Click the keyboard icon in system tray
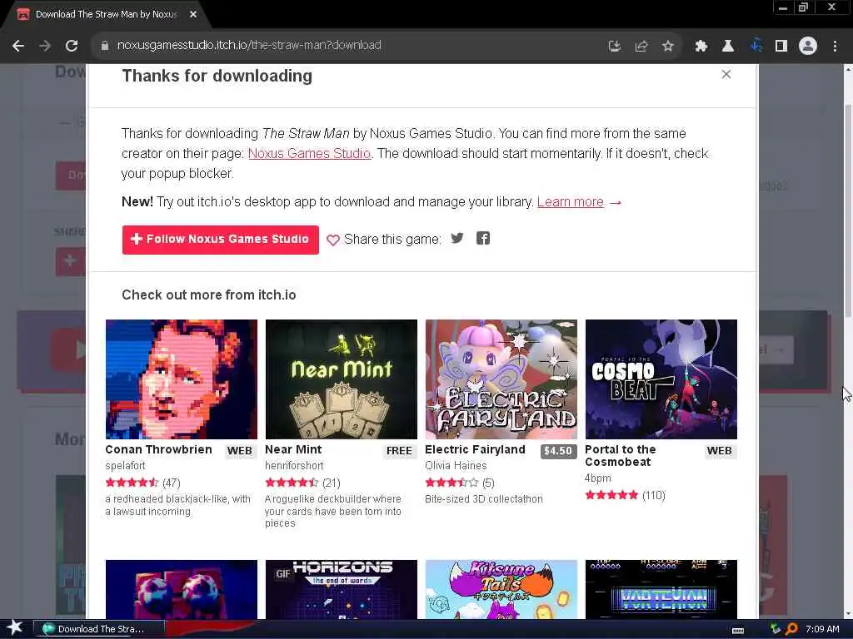Image resolution: width=853 pixels, height=639 pixels. 738,631
